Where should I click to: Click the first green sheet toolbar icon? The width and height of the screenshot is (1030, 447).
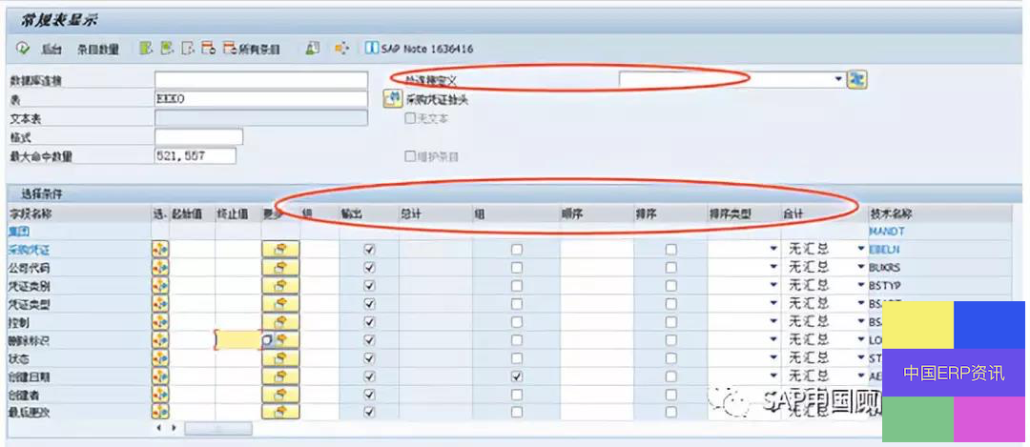tap(145, 48)
